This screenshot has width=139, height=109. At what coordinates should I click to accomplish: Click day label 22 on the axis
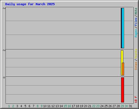coord(94,106)
